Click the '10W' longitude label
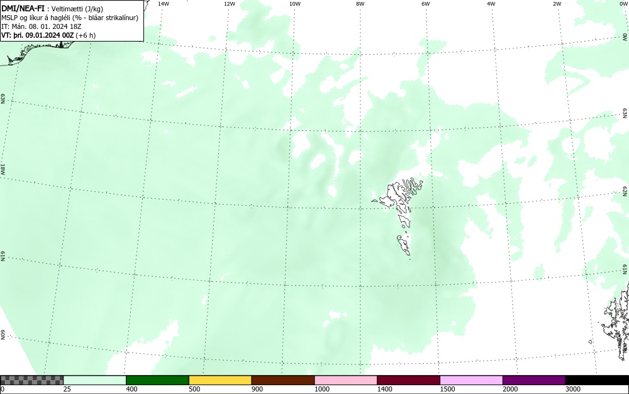Viewport: 629px width, 394px height. [295, 4]
